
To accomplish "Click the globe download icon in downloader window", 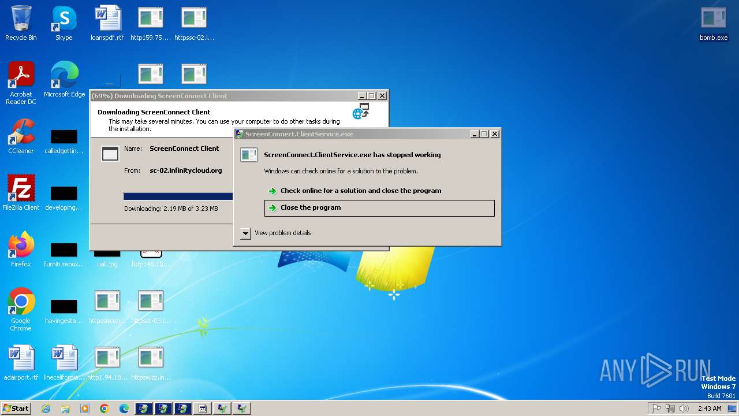I will (361, 112).
